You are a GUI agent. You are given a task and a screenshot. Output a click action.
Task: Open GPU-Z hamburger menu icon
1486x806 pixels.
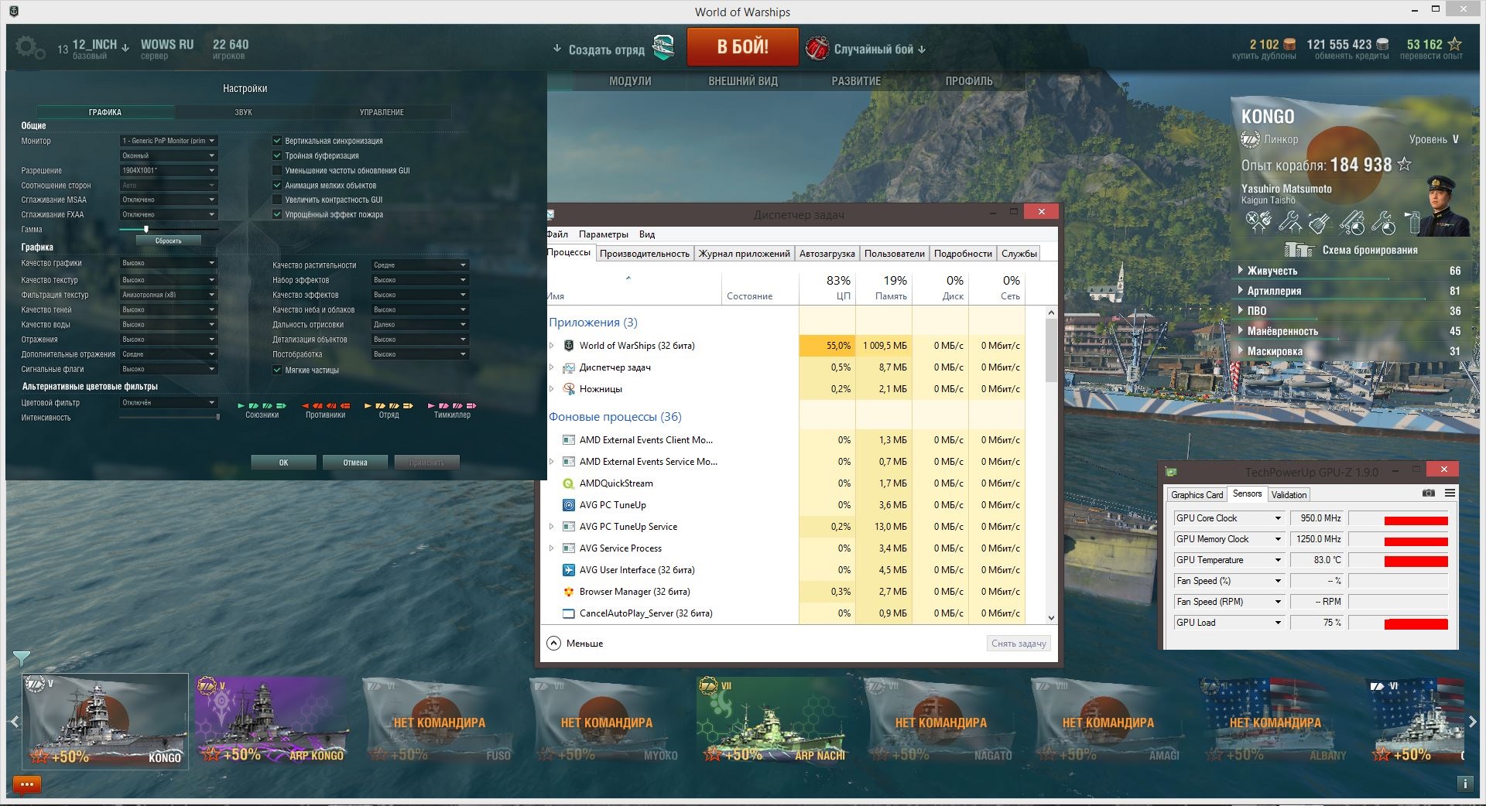point(1450,493)
